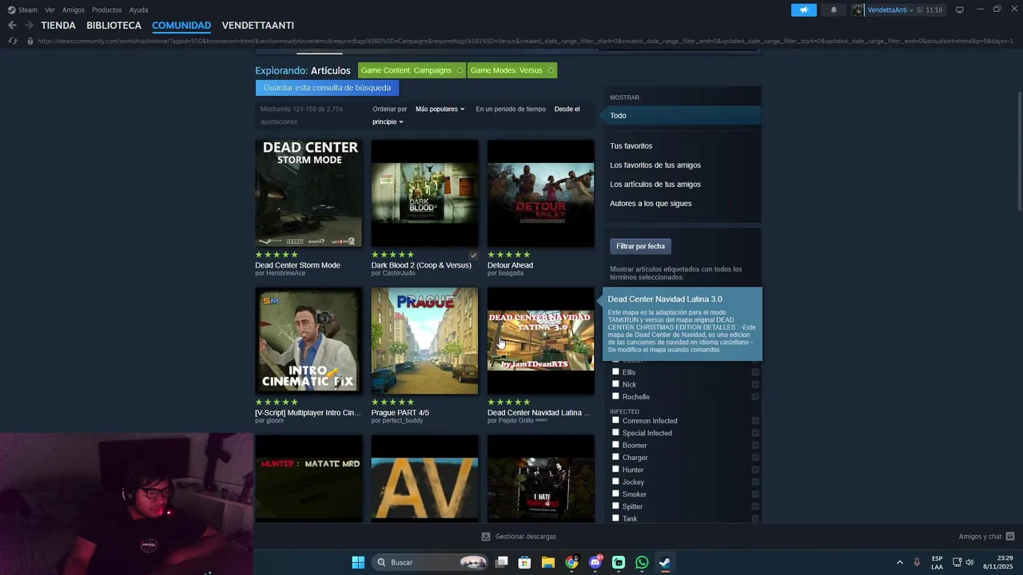Open the Big Picture mode icon
Viewport: 1023px width, 575px height.
[960, 10]
